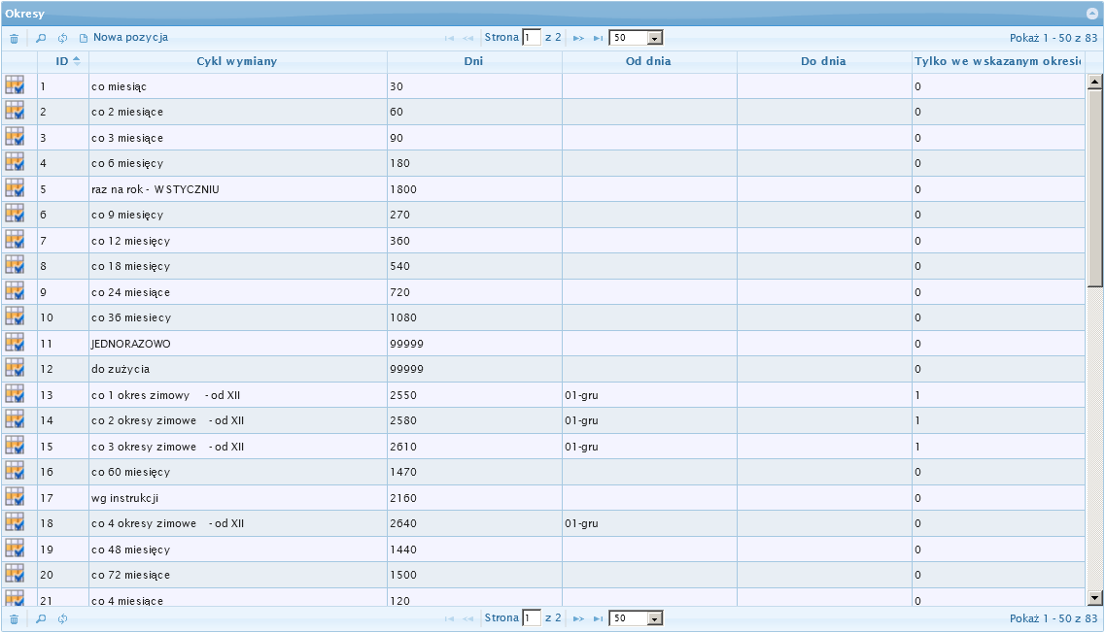The width and height of the screenshot is (1106, 633).
Task: Go to first page in top pager
Action: tap(449, 38)
